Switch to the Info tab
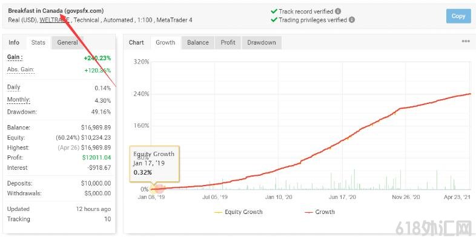Viewport: 476px width, 243px height. pos(14,42)
